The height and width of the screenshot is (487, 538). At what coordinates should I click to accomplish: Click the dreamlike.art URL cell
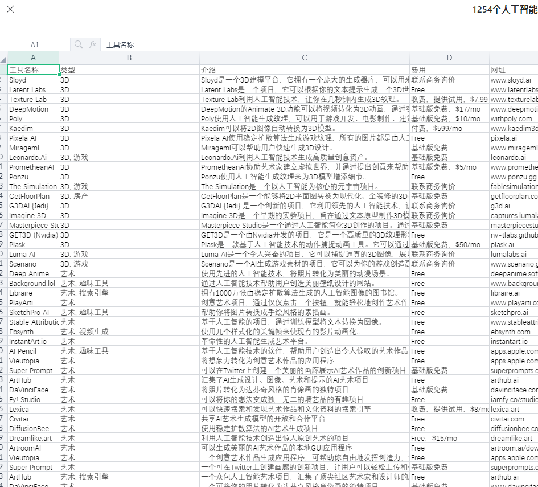point(514,438)
